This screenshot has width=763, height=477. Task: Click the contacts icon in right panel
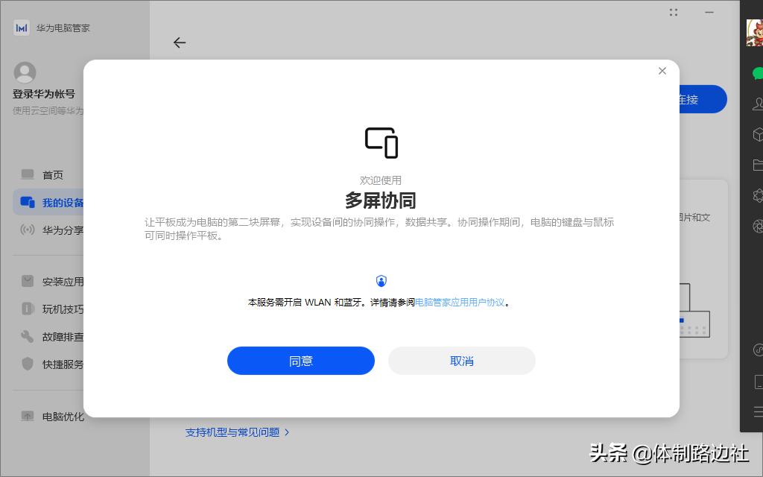pyautogui.click(x=758, y=104)
